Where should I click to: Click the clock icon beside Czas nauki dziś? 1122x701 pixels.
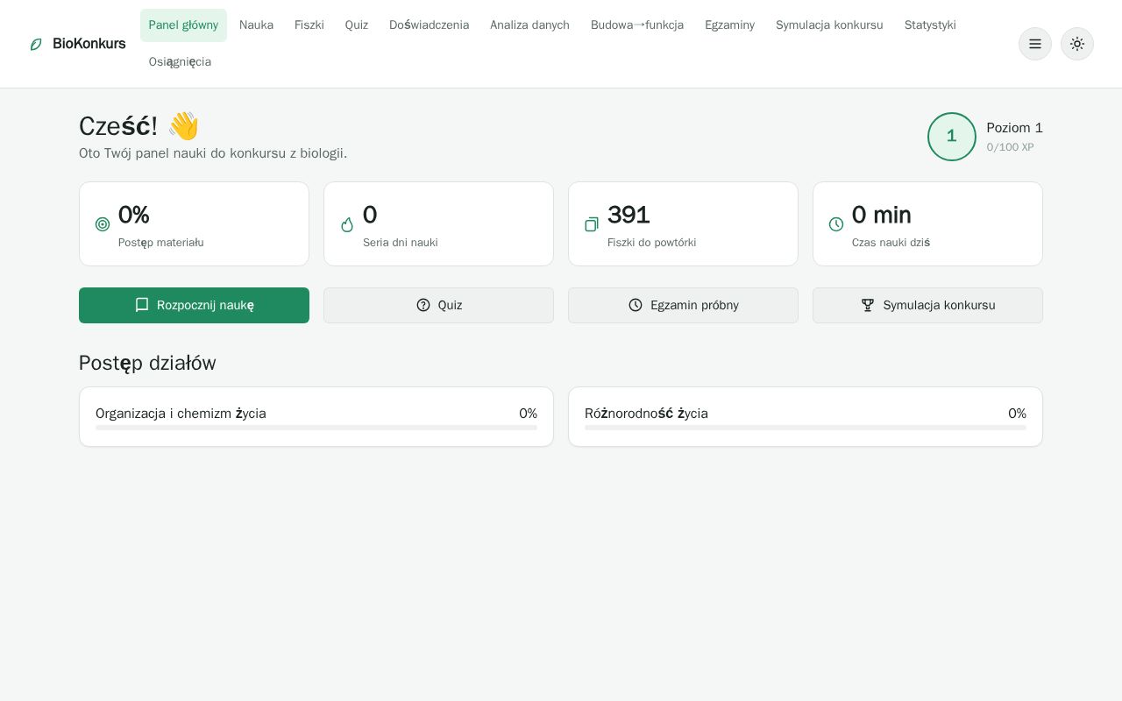[836, 224]
